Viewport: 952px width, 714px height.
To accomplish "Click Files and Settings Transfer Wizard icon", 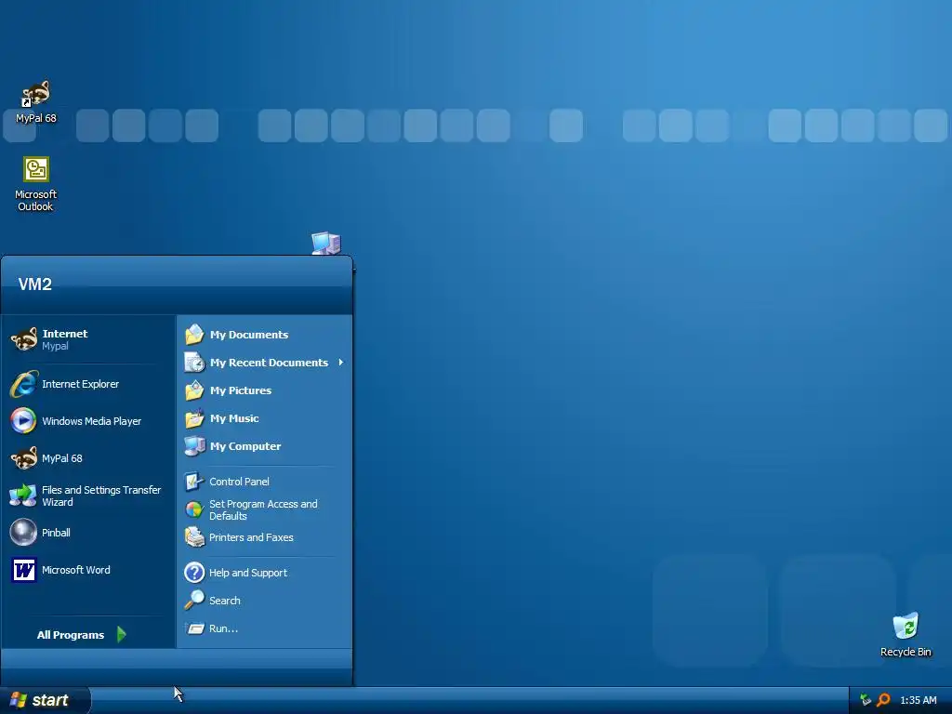I will (x=23, y=496).
